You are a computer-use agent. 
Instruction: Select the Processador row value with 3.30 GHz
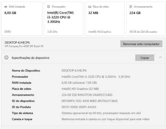click(x=96, y=77)
